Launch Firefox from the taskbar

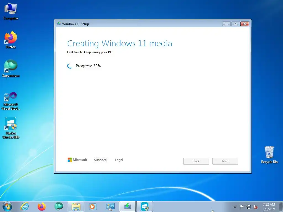tap(41, 206)
